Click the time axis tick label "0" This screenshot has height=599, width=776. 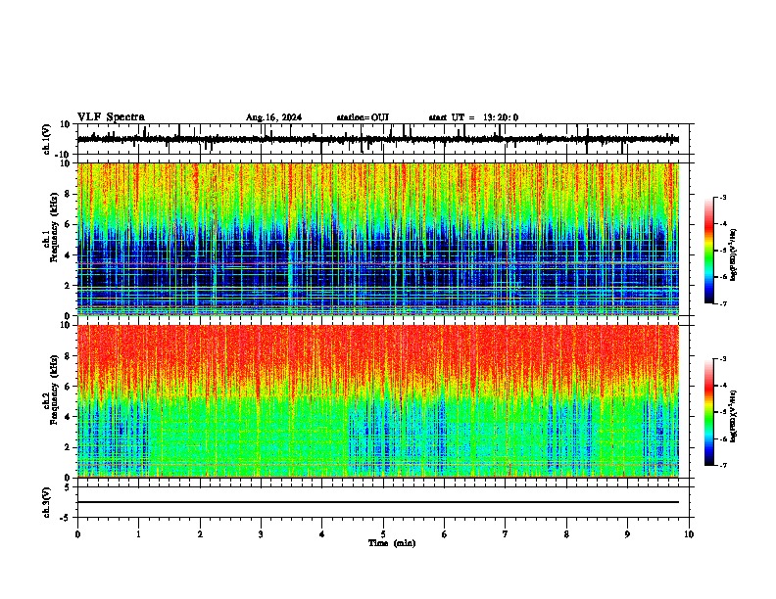tap(77, 534)
